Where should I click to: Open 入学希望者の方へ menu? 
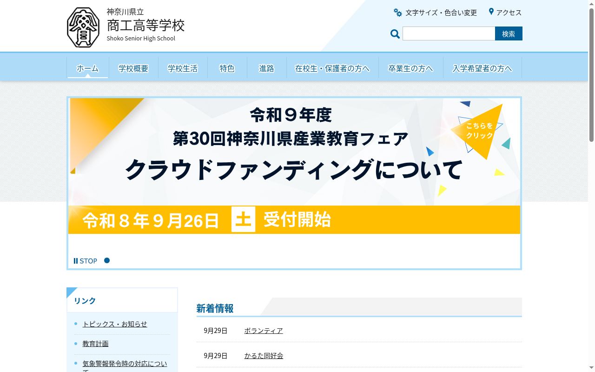coord(482,68)
